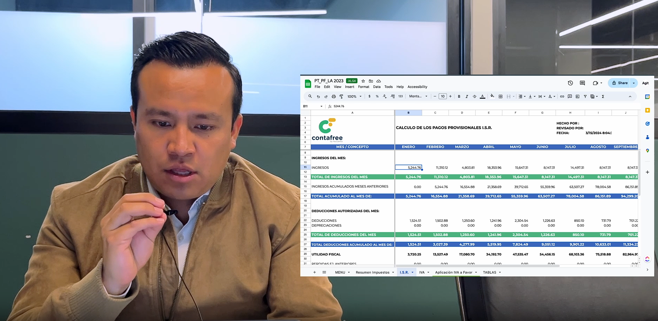The height and width of the screenshot is (321, 658).
Task: Decrease decimal places
Action: (385, 96)
